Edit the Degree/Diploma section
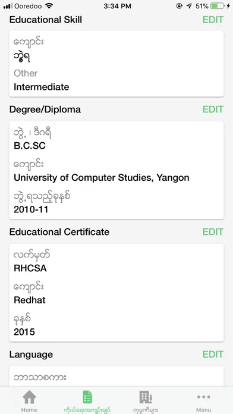This screenshot has height=414, width=233. point(213,109)
